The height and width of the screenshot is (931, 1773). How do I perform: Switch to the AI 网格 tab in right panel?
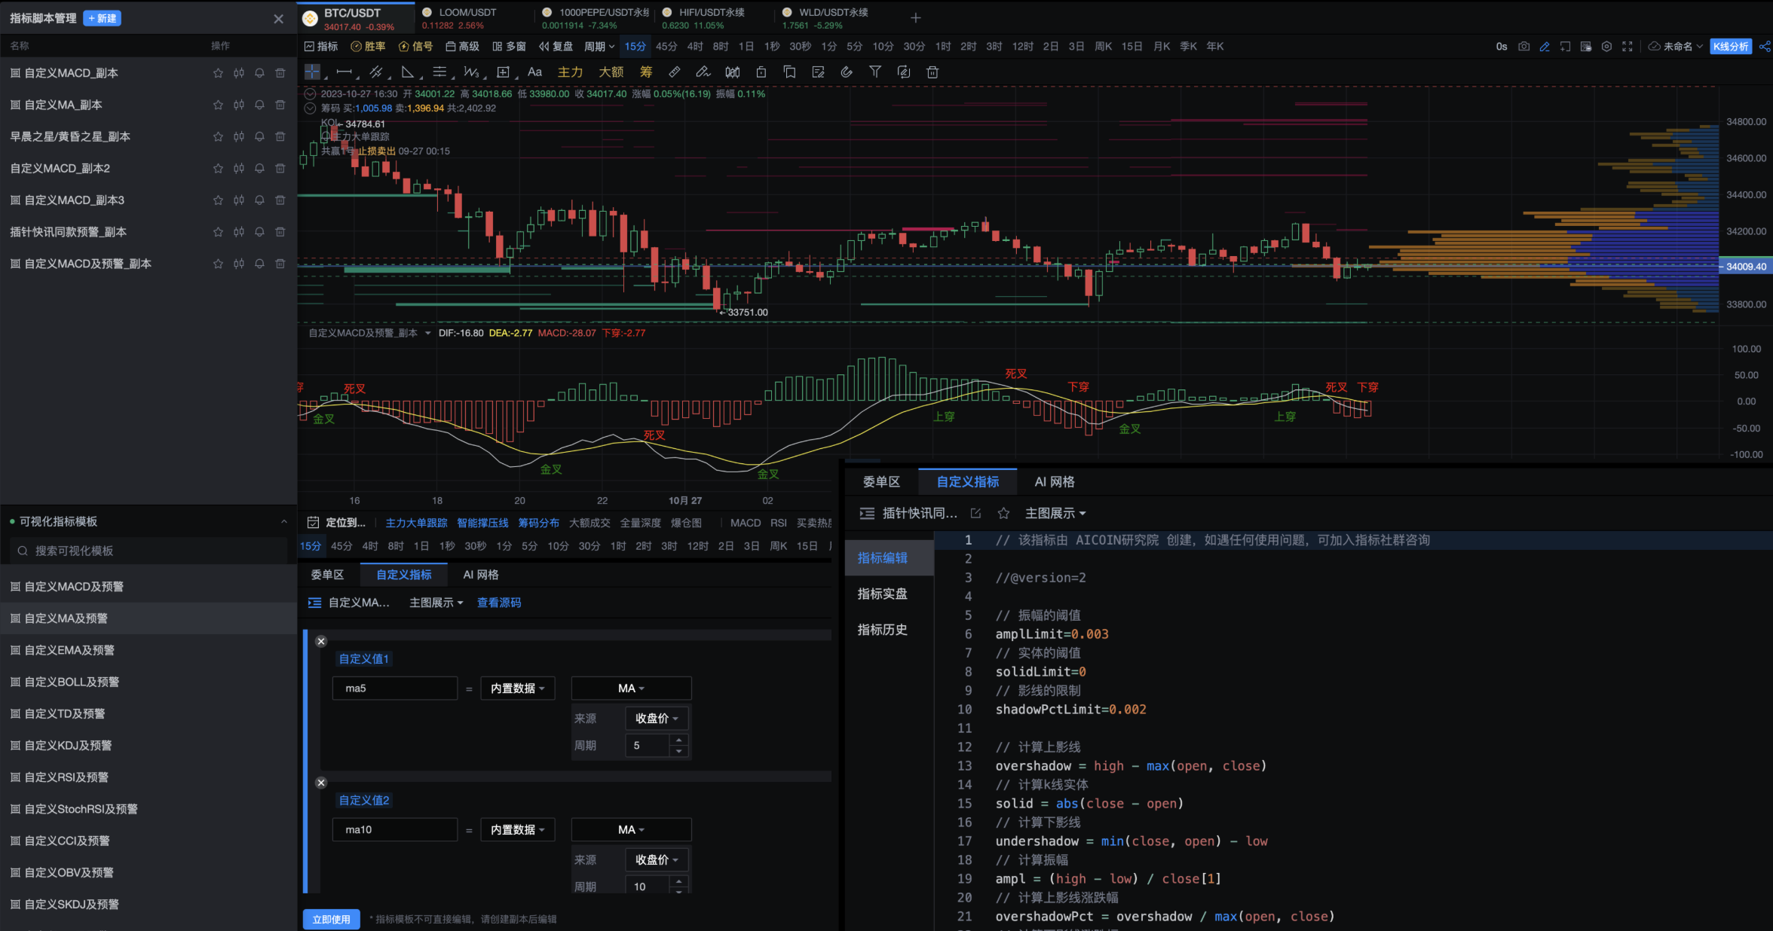[1054, 482]
